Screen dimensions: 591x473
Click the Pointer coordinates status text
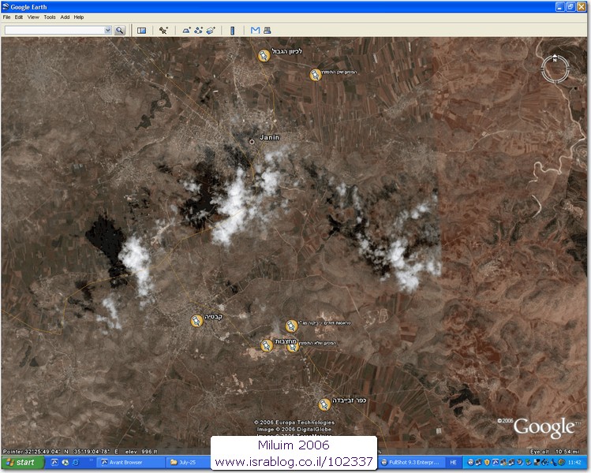tap(80, 451)
